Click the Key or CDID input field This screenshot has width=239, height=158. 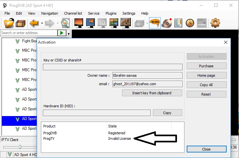tap(112, 67)
